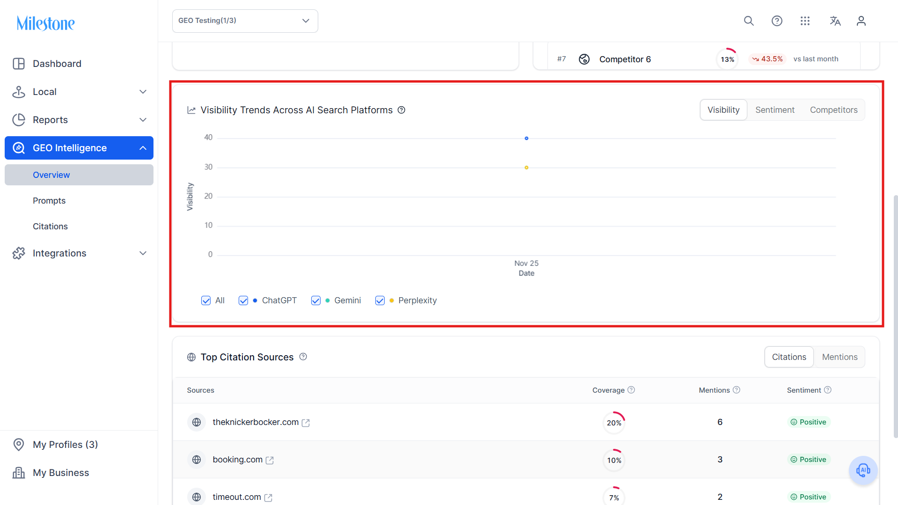Open the user account icon
Screen dimensions: 898x505
861,21
